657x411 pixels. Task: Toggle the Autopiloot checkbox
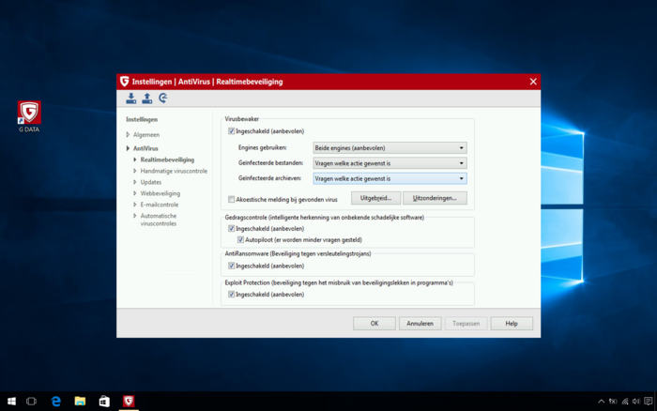240,239
